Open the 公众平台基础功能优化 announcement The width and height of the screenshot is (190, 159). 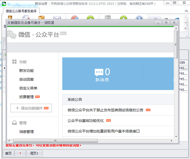point(86,121)
